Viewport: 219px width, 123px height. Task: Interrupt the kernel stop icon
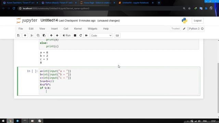click(x=75, y=36)
